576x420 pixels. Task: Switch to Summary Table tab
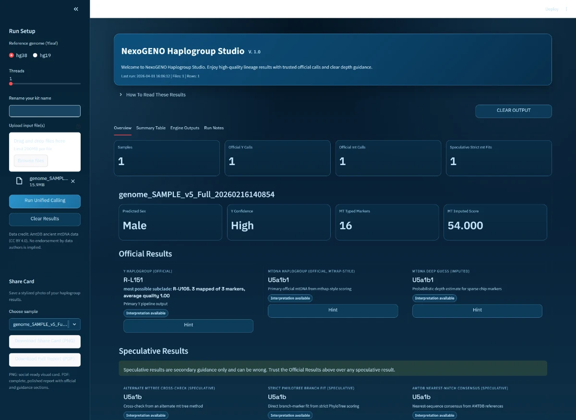coord(151,128)
